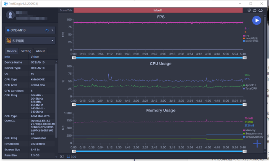
Task: Switch to the Device tab
Action: 12,51
